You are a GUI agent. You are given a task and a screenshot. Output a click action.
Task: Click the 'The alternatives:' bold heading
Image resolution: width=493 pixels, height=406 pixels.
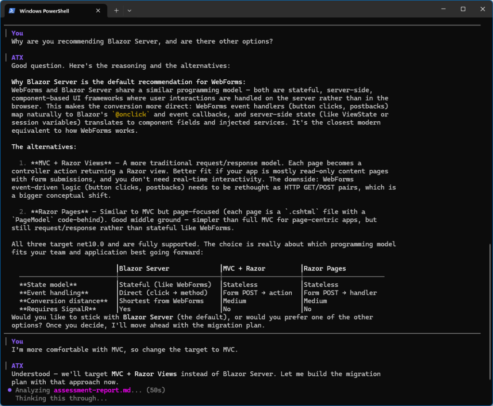(44, 147)
